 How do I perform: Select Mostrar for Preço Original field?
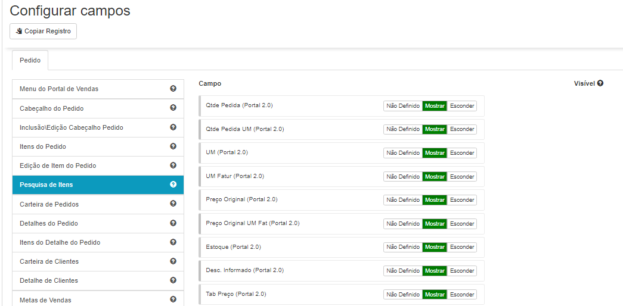[435, 200]
